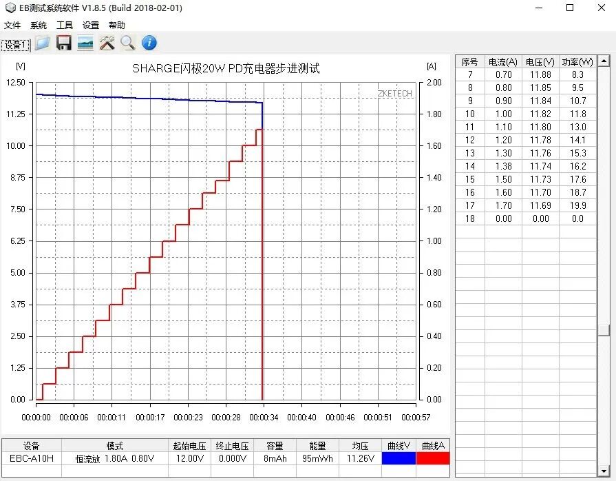Open the tools settings wrench icon
The image size is (616, 481).
point(107,43)
